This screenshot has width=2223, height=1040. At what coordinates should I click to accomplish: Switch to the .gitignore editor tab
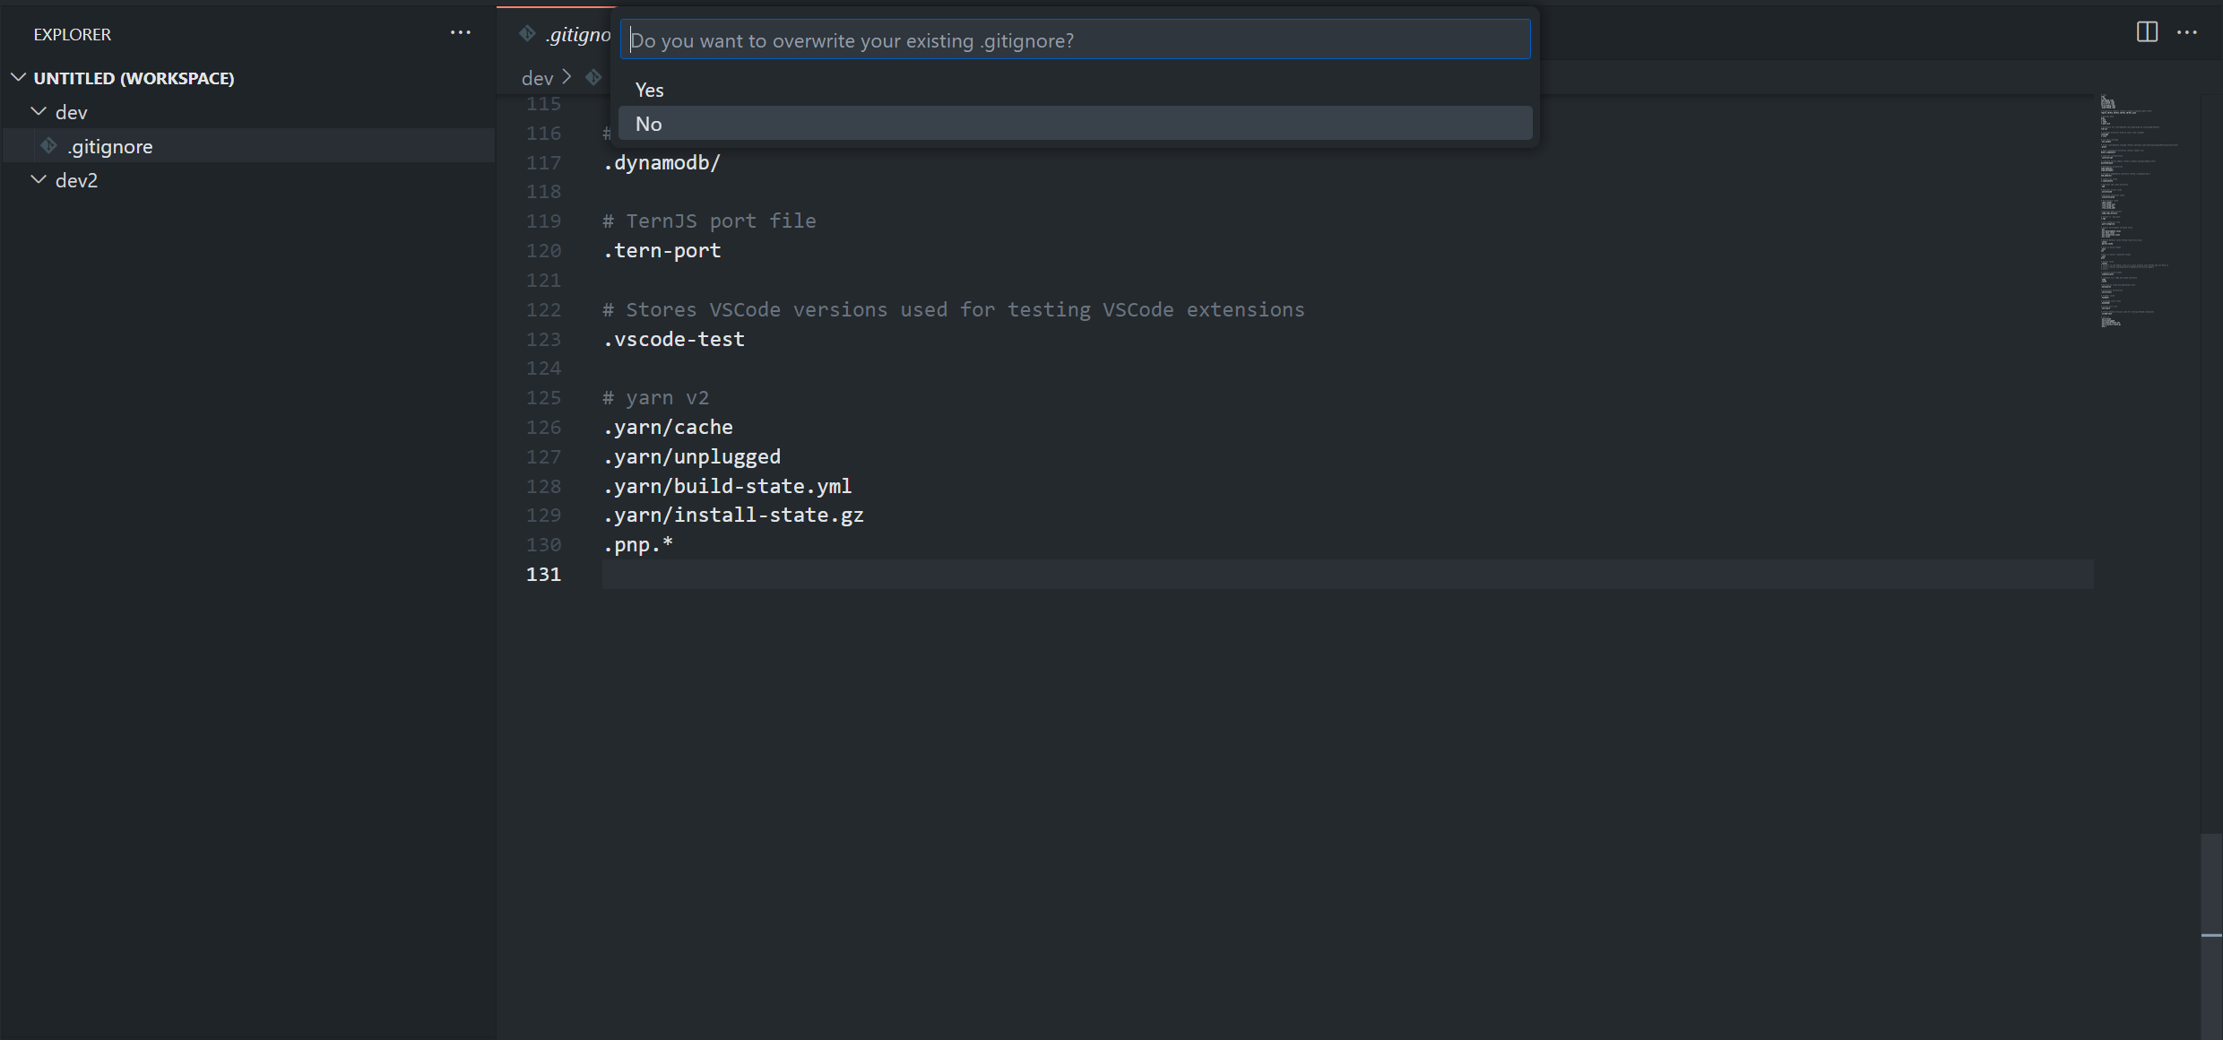(x=578, y=34)
